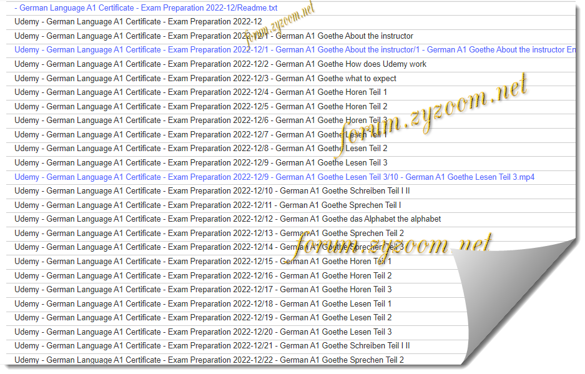Select the '16 - German A1 Goethe Horen Teil 2' row
Image resolution: width=585 pixels, height=374 pixels.
click(x=203, y=275)
